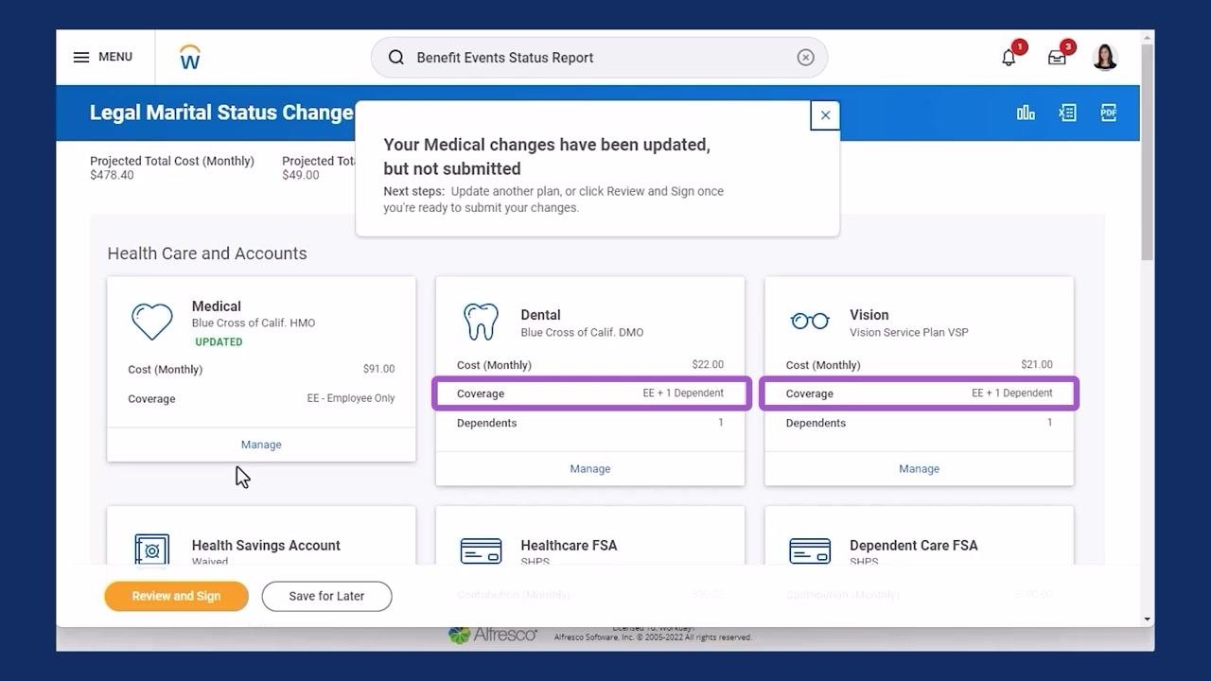Click the Medical card title
The width and height of the screenshot is (1211, 681).
[217, 306]
